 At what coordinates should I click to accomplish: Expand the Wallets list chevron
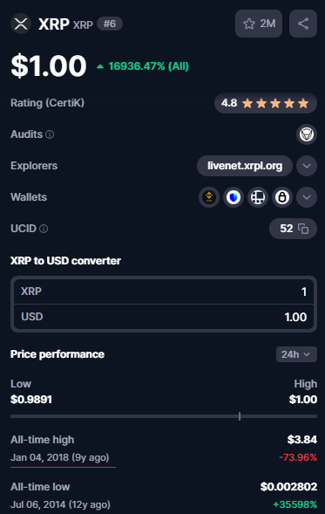point(307,197)
